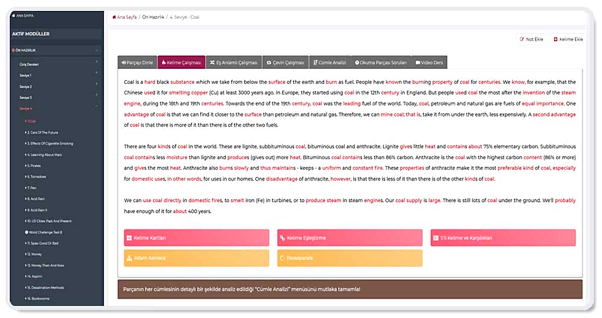Click the grid icon on Kelime Kartları
This screenshot has height=318, width=602.
129,238
